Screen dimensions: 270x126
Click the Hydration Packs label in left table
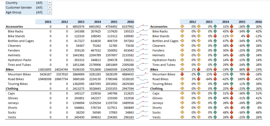pyautogui.click(x=19, y=60)
